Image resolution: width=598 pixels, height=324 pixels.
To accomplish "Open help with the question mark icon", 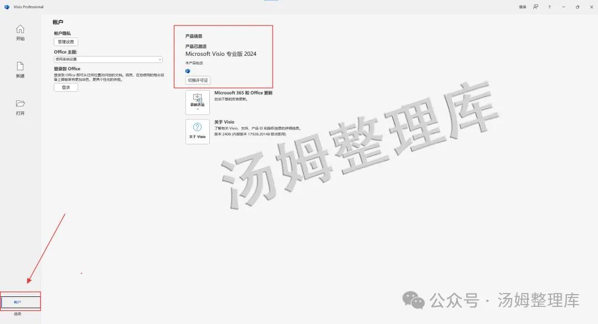I will (x=550, y=7).
